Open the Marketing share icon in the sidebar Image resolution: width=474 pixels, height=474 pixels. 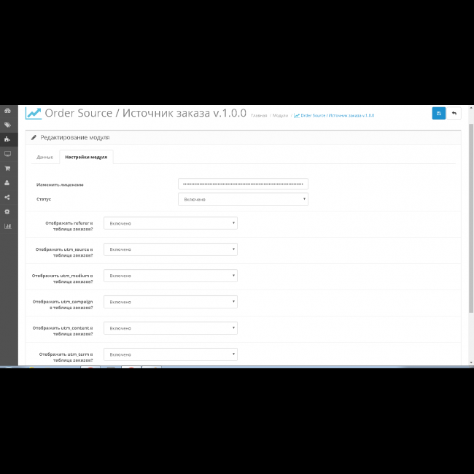pos(7,197)
